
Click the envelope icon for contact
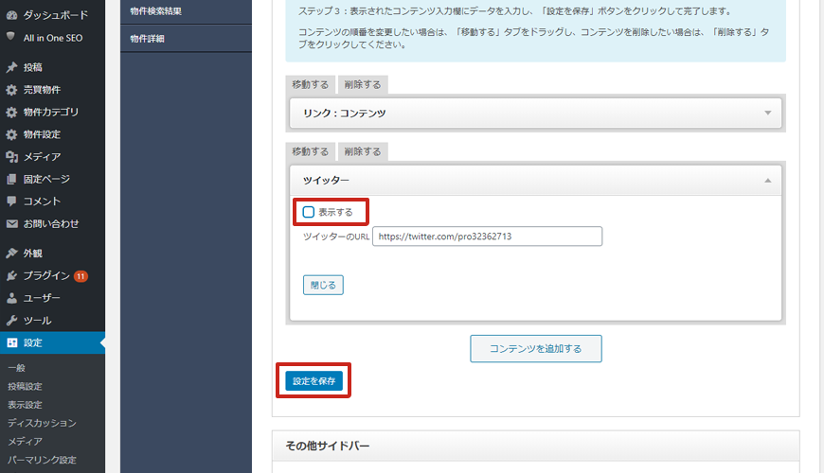(x=11, y=224)
